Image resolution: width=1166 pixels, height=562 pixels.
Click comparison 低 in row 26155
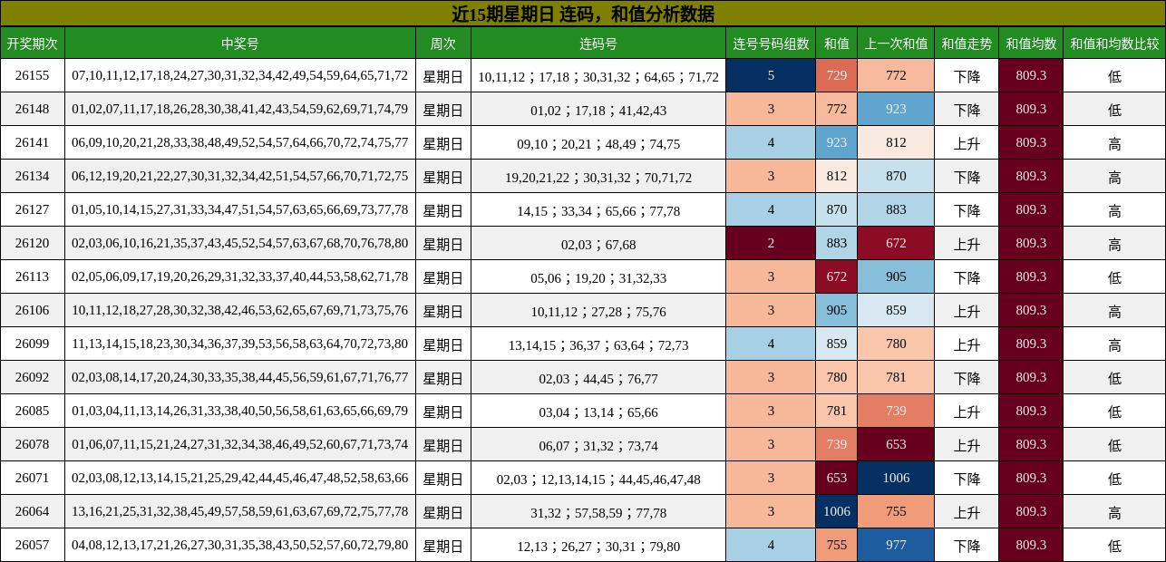coord(1114,76)
